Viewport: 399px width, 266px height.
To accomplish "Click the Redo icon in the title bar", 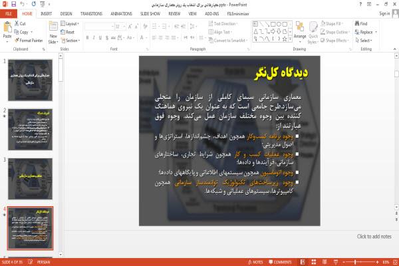I will point(34,4).
